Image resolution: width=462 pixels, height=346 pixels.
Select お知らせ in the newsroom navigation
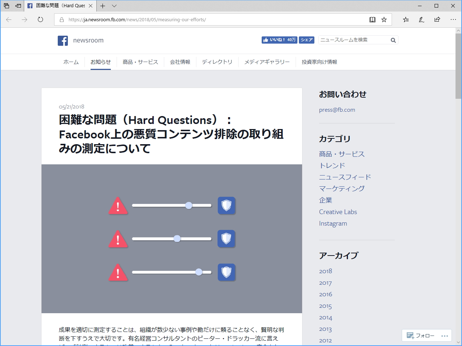(100, 62)
